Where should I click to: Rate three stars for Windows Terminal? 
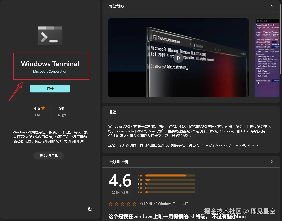click(x=122, y=204)
